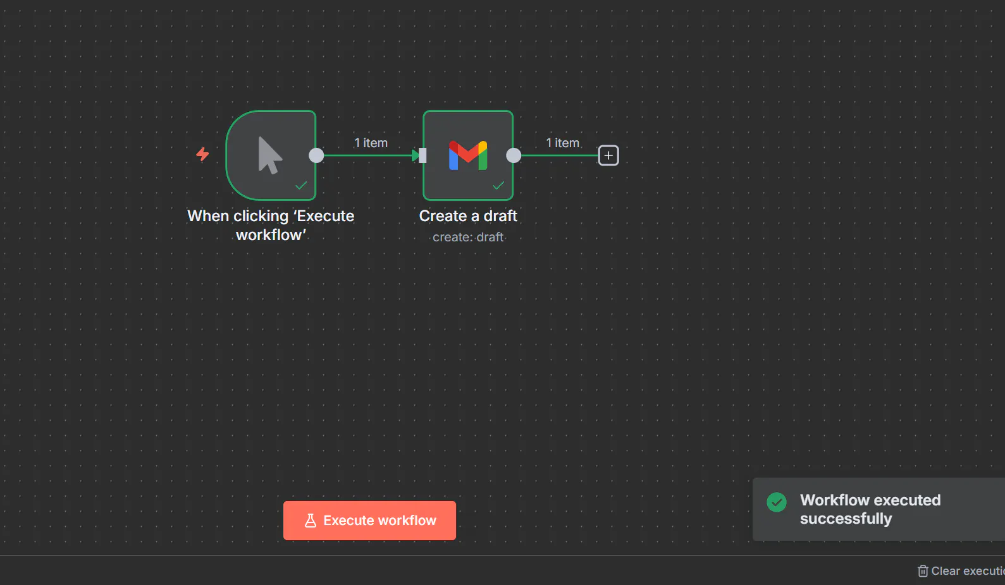Click the success checkmark on the Gmail node

click(x=498, y=186)
